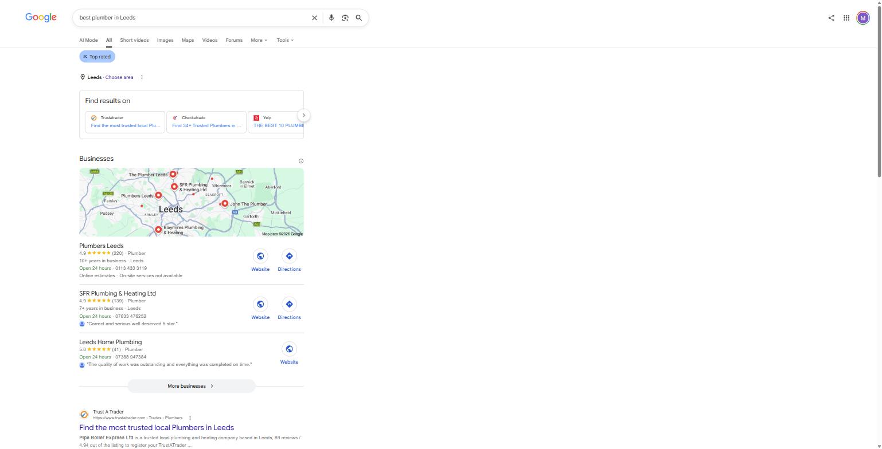Open Google account avatar
This screenshot has width=882, height=449.
[x=863, y=18]
